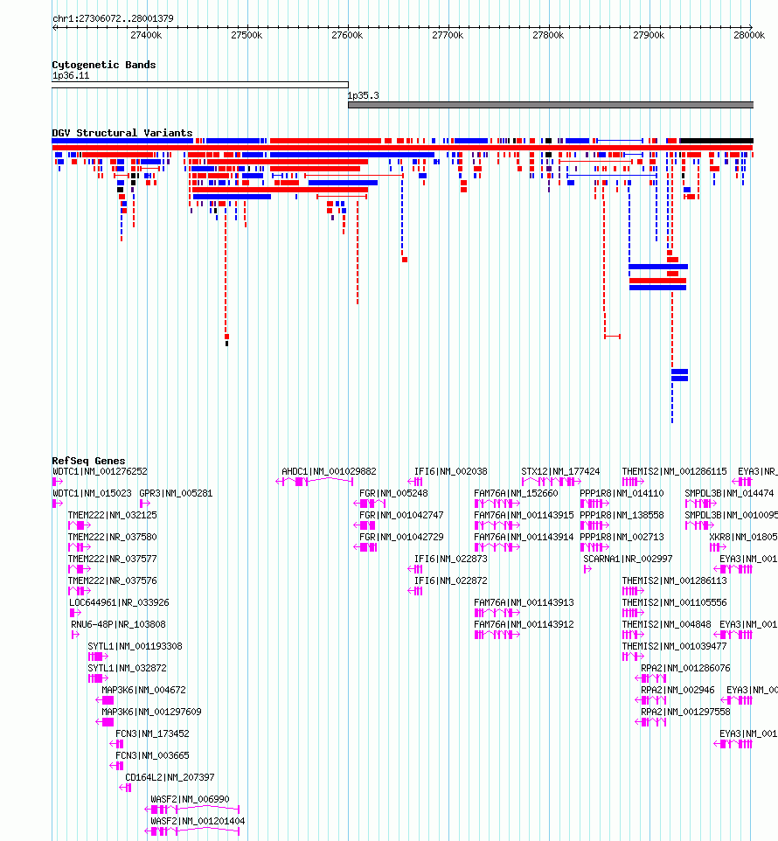Select RPA2|NM_002946 label
The width and height of the screenshot is (778, 841).
(677, 691)
